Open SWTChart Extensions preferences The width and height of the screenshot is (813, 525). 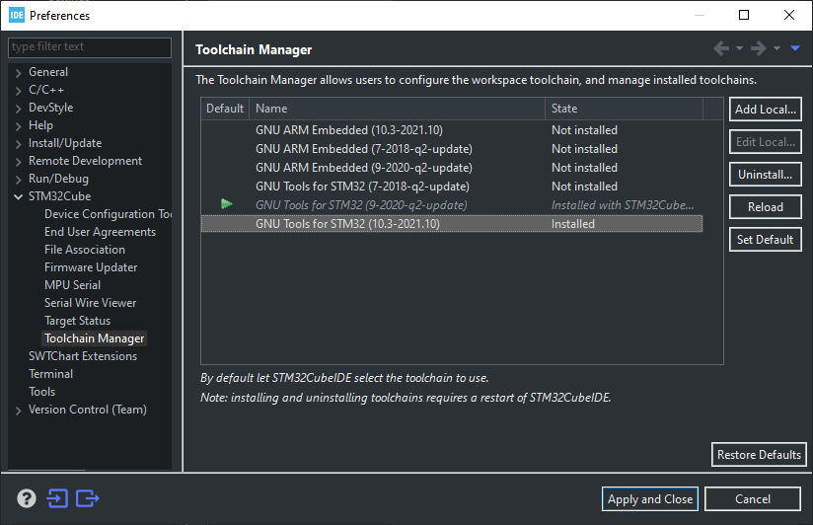click(x=83, y=356)
